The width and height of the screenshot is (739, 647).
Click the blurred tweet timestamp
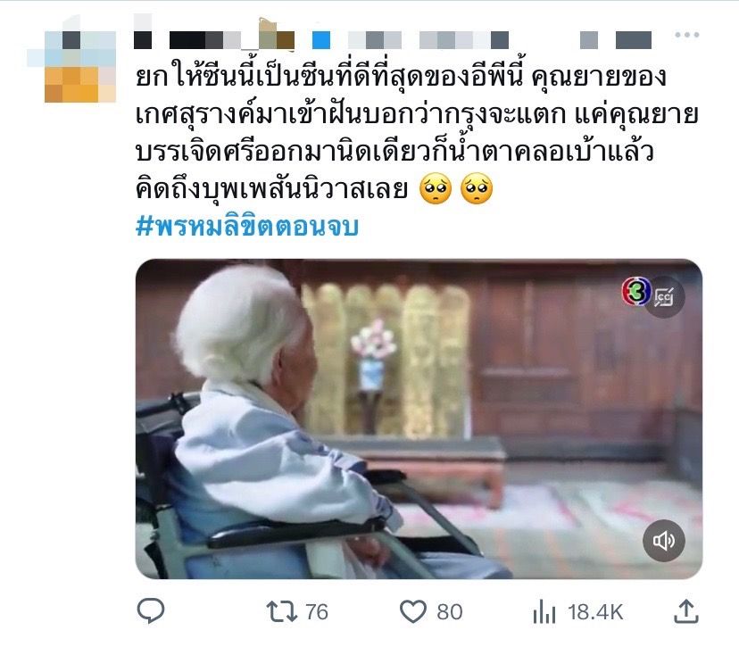(616, 40)
